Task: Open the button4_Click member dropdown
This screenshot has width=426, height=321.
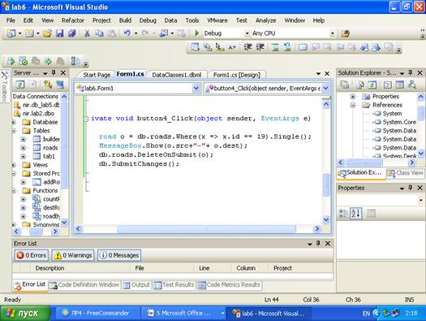Action: pos(325,89)
